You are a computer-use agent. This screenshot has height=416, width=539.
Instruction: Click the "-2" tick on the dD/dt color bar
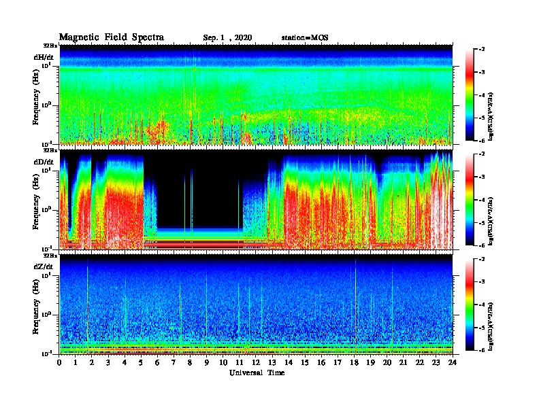[482, 154]
